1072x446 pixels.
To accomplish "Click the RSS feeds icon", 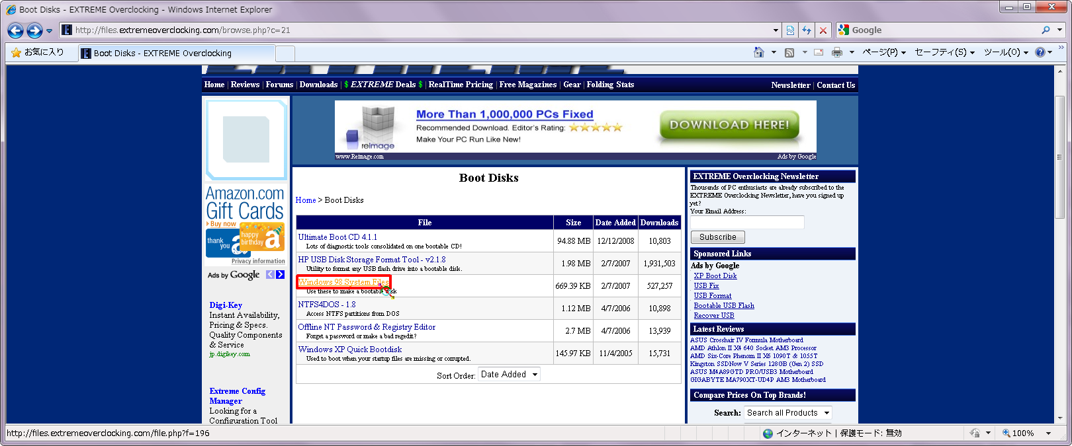I will click(x=789, y=52).
